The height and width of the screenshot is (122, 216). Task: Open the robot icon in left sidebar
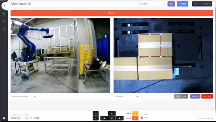[4, 14]
